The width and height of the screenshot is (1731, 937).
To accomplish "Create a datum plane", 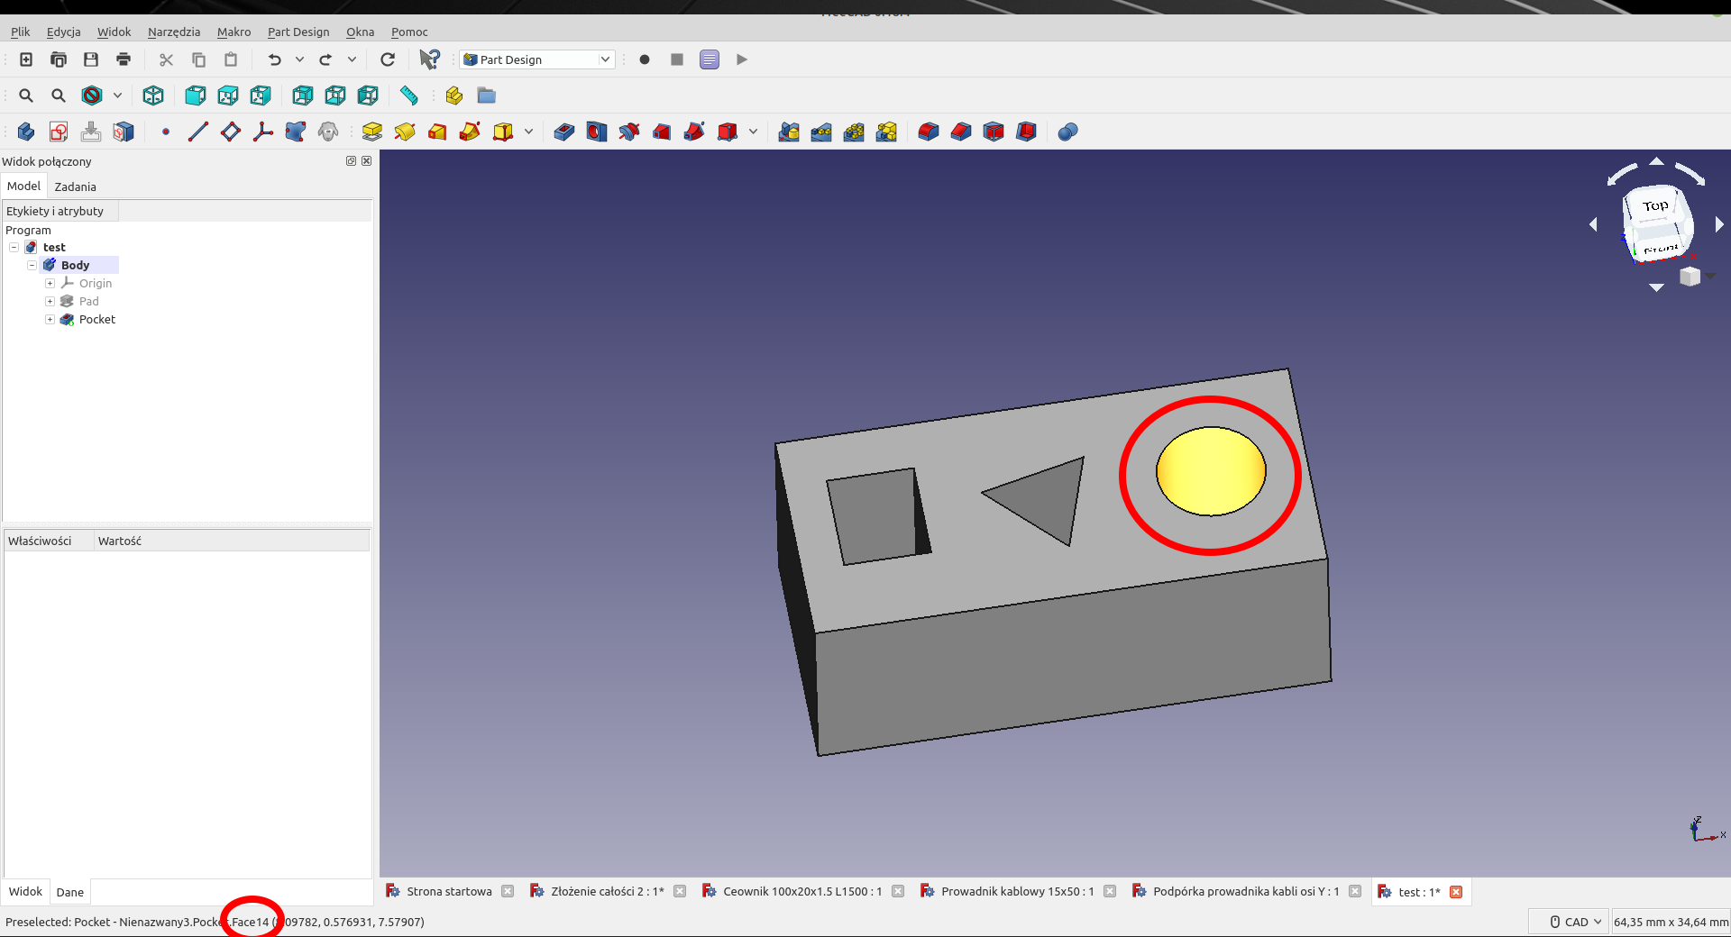I will point(231,132).
